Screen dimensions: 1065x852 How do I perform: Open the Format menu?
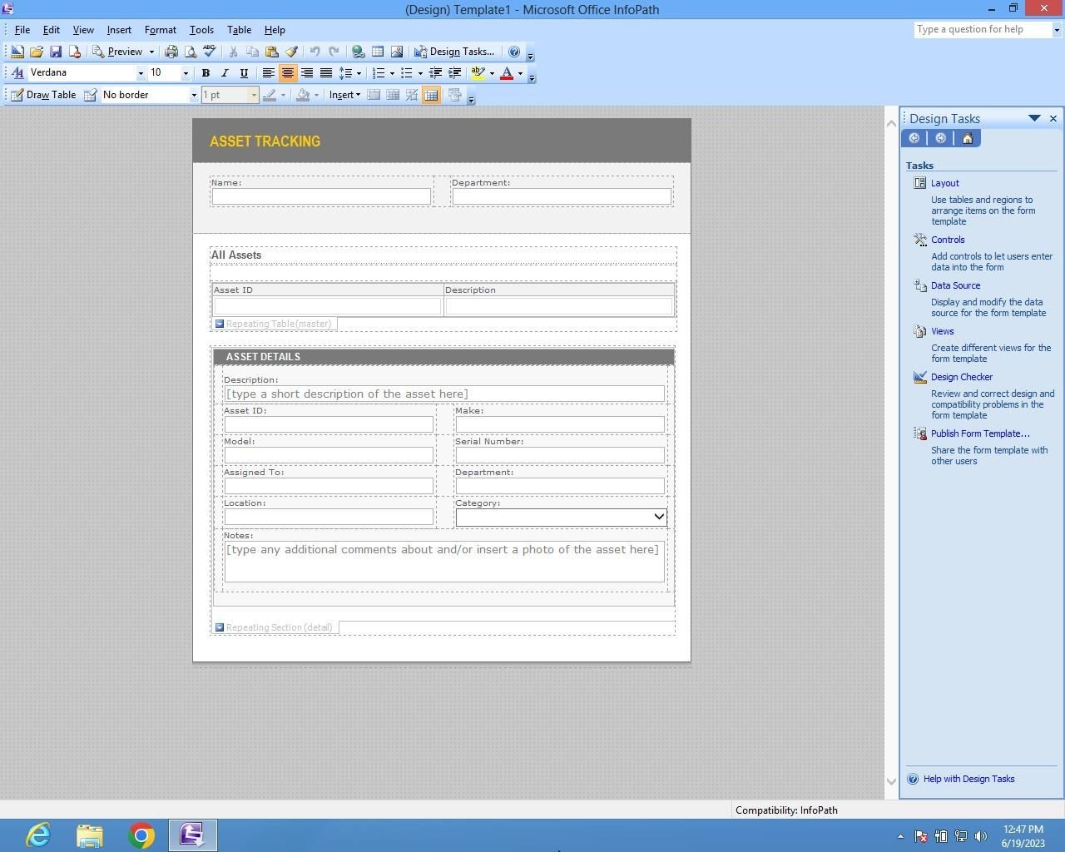point(160,30)
